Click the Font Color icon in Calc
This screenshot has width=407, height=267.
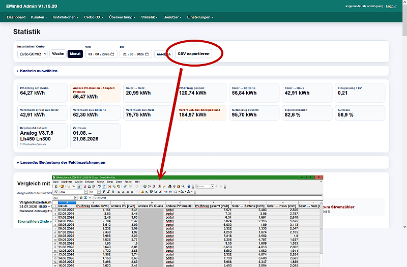pos(188,192)
